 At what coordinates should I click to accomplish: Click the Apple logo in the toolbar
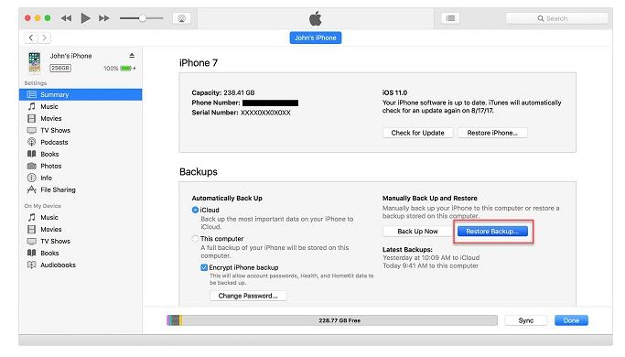pyautogui.click(x=316, y=18)
